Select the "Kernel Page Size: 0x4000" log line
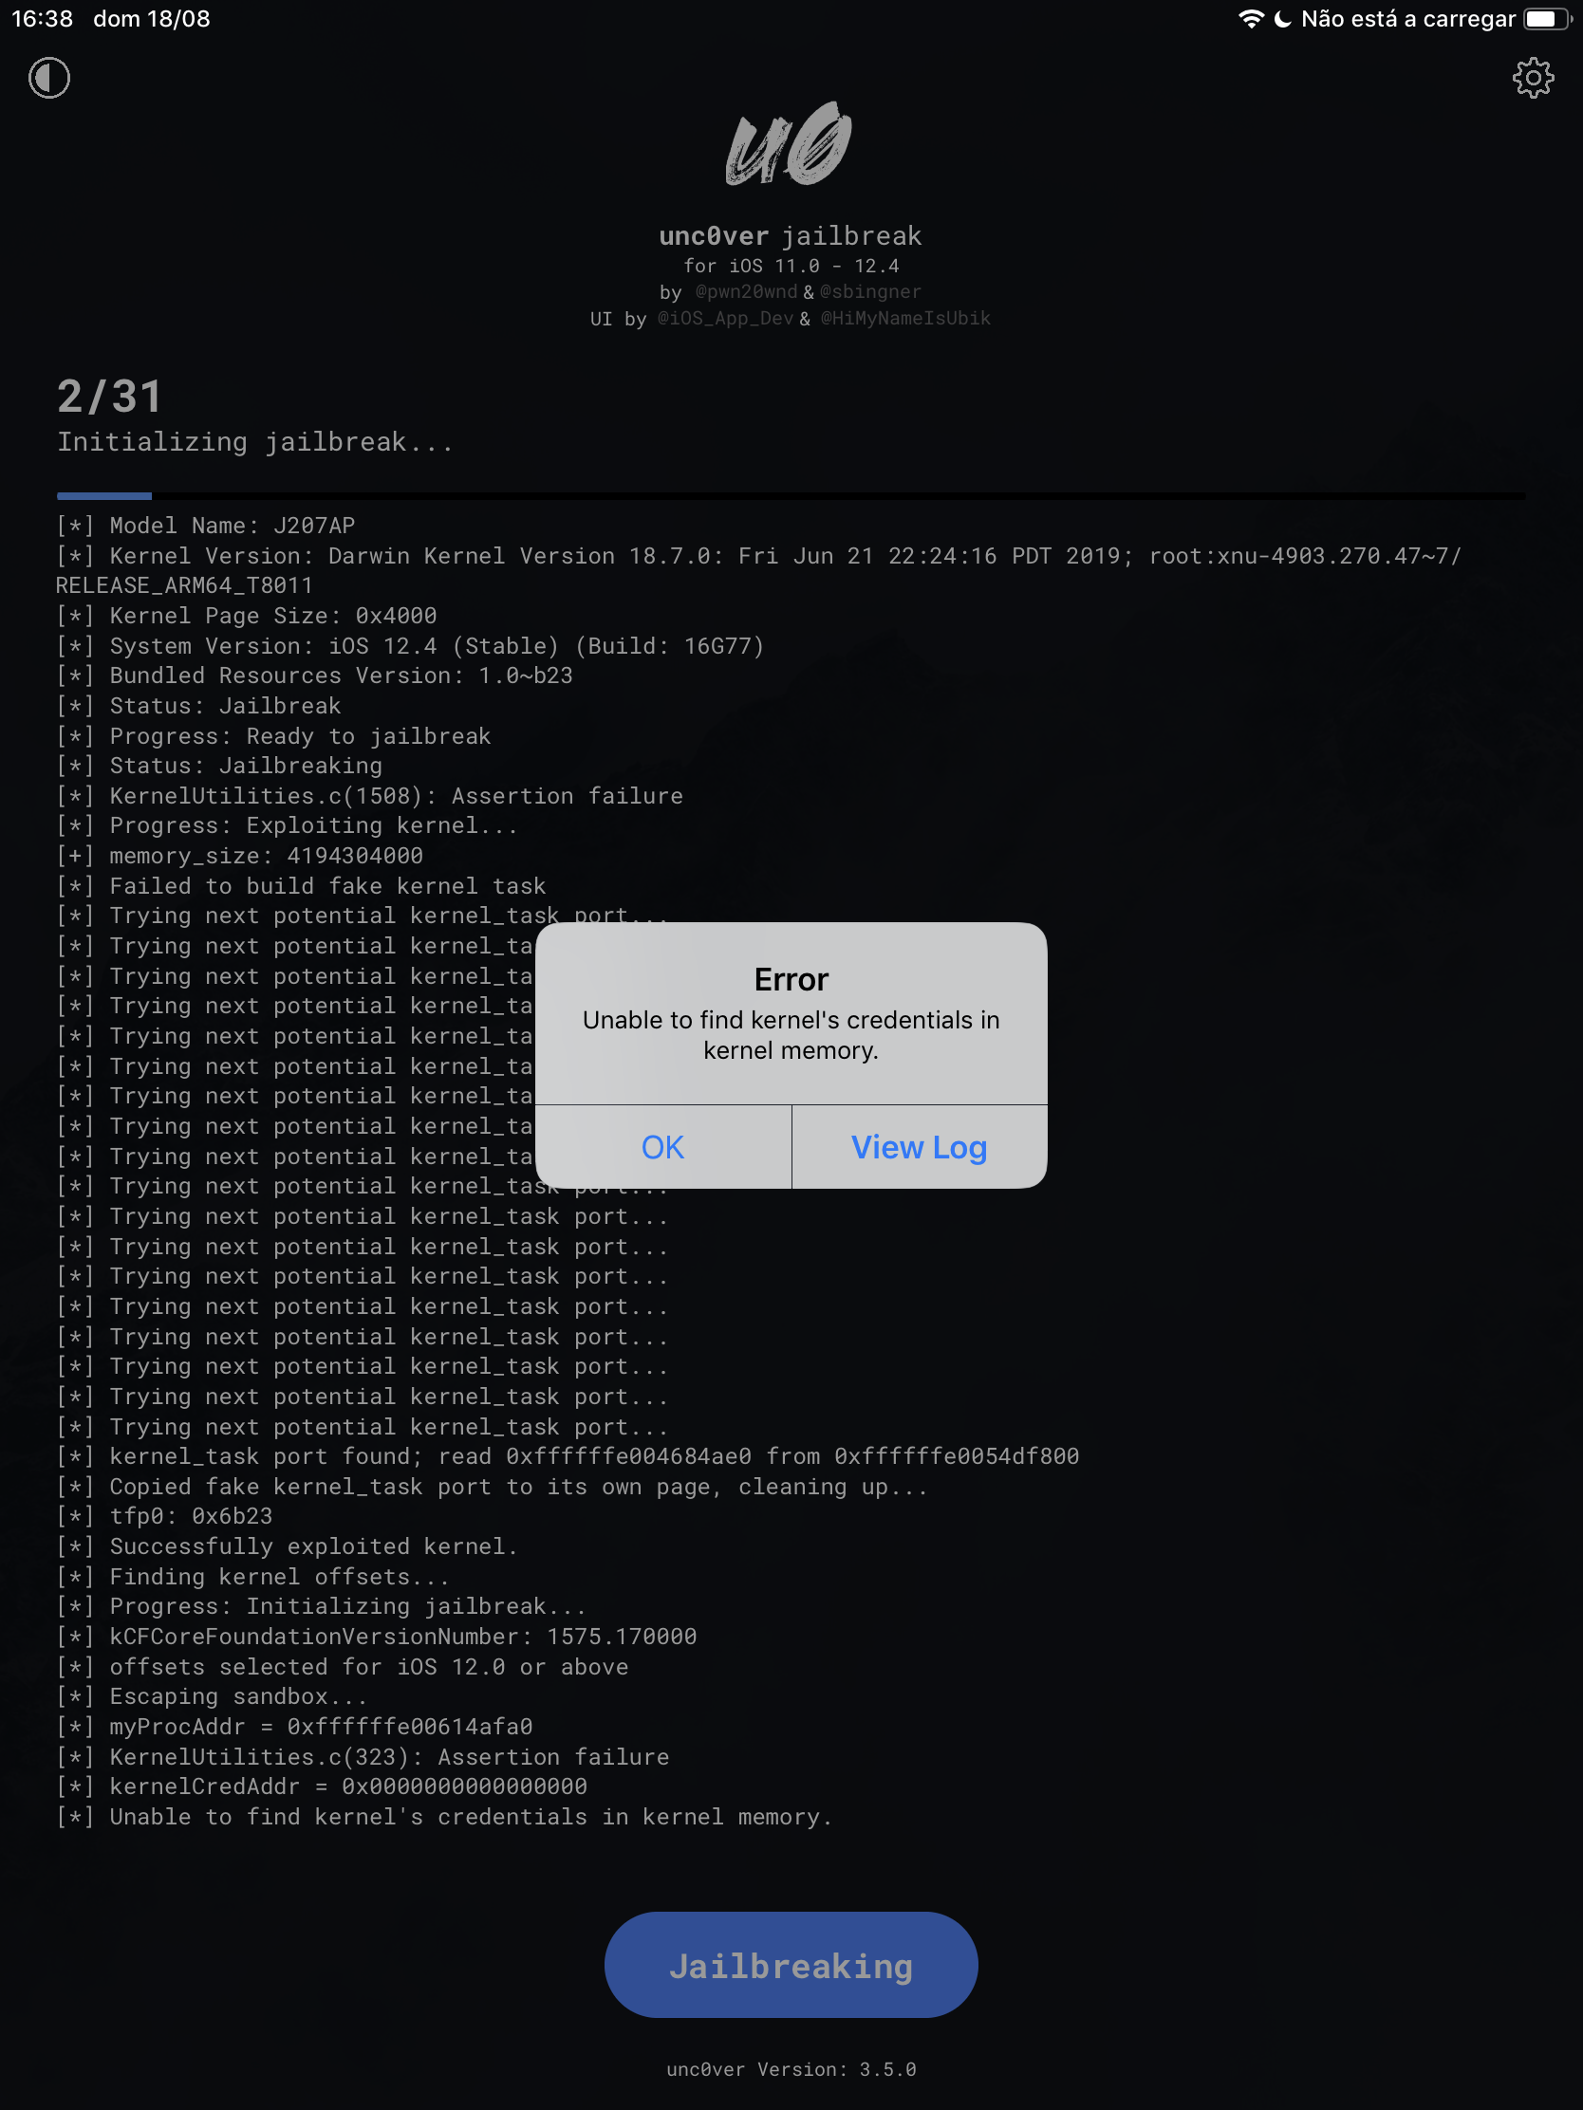 (x=246, y=617)
